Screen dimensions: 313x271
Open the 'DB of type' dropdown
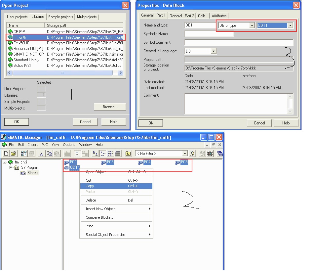[x=252, y=25]
